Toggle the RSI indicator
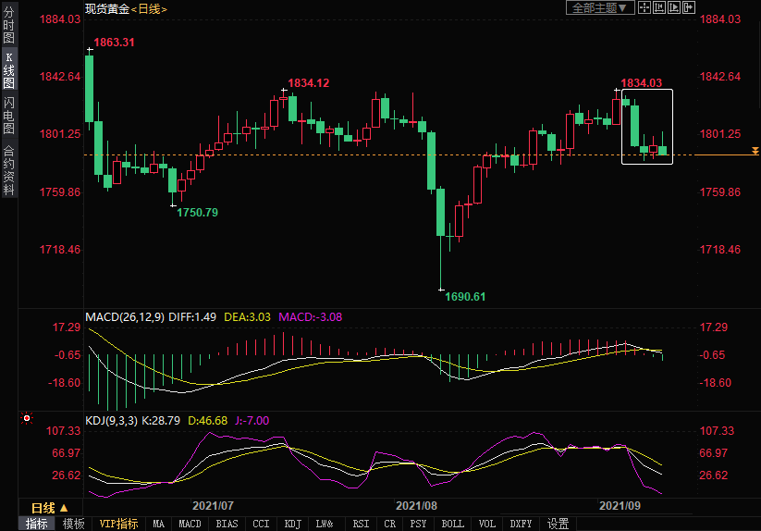 pyautogui.click(x=360, y=524)
